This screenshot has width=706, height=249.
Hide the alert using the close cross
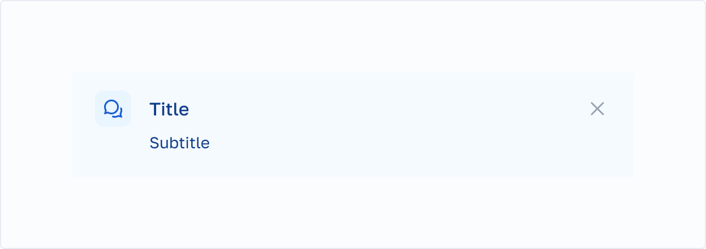pos(597,109)
